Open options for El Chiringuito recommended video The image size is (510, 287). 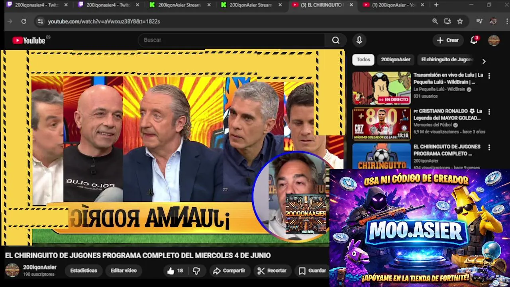[x=489, y=147]
